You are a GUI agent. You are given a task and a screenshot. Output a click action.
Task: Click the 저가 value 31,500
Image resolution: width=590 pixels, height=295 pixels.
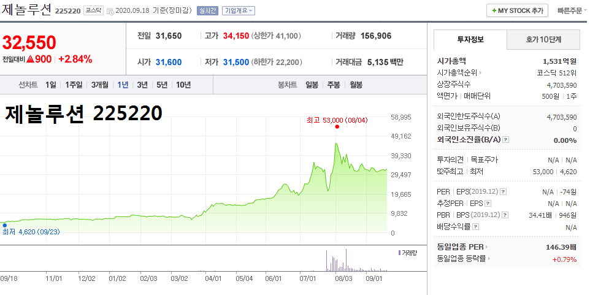coord(236,62)
